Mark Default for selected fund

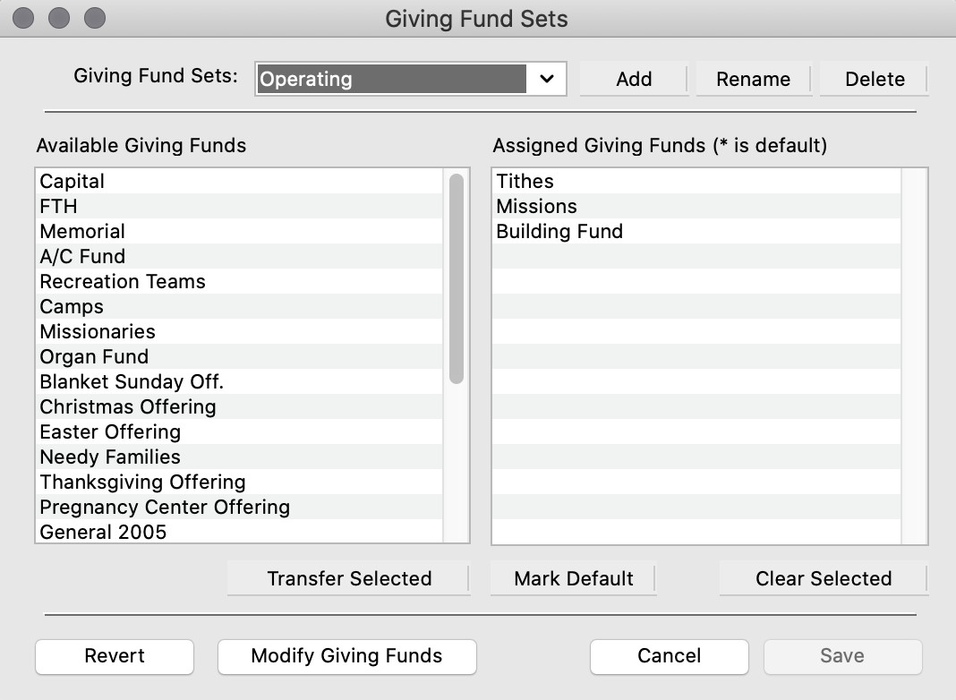[x=573, y=578]
